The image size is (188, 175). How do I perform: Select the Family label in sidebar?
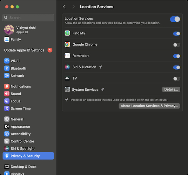[16, 40]
